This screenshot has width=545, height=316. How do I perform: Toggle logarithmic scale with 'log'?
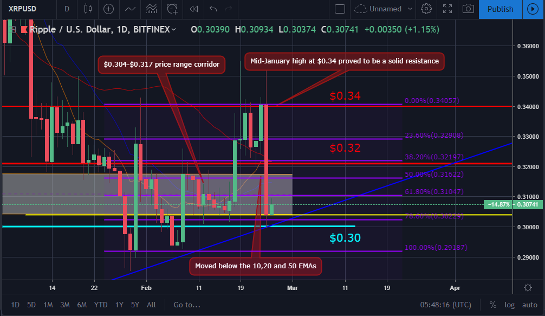pos(509,305)
